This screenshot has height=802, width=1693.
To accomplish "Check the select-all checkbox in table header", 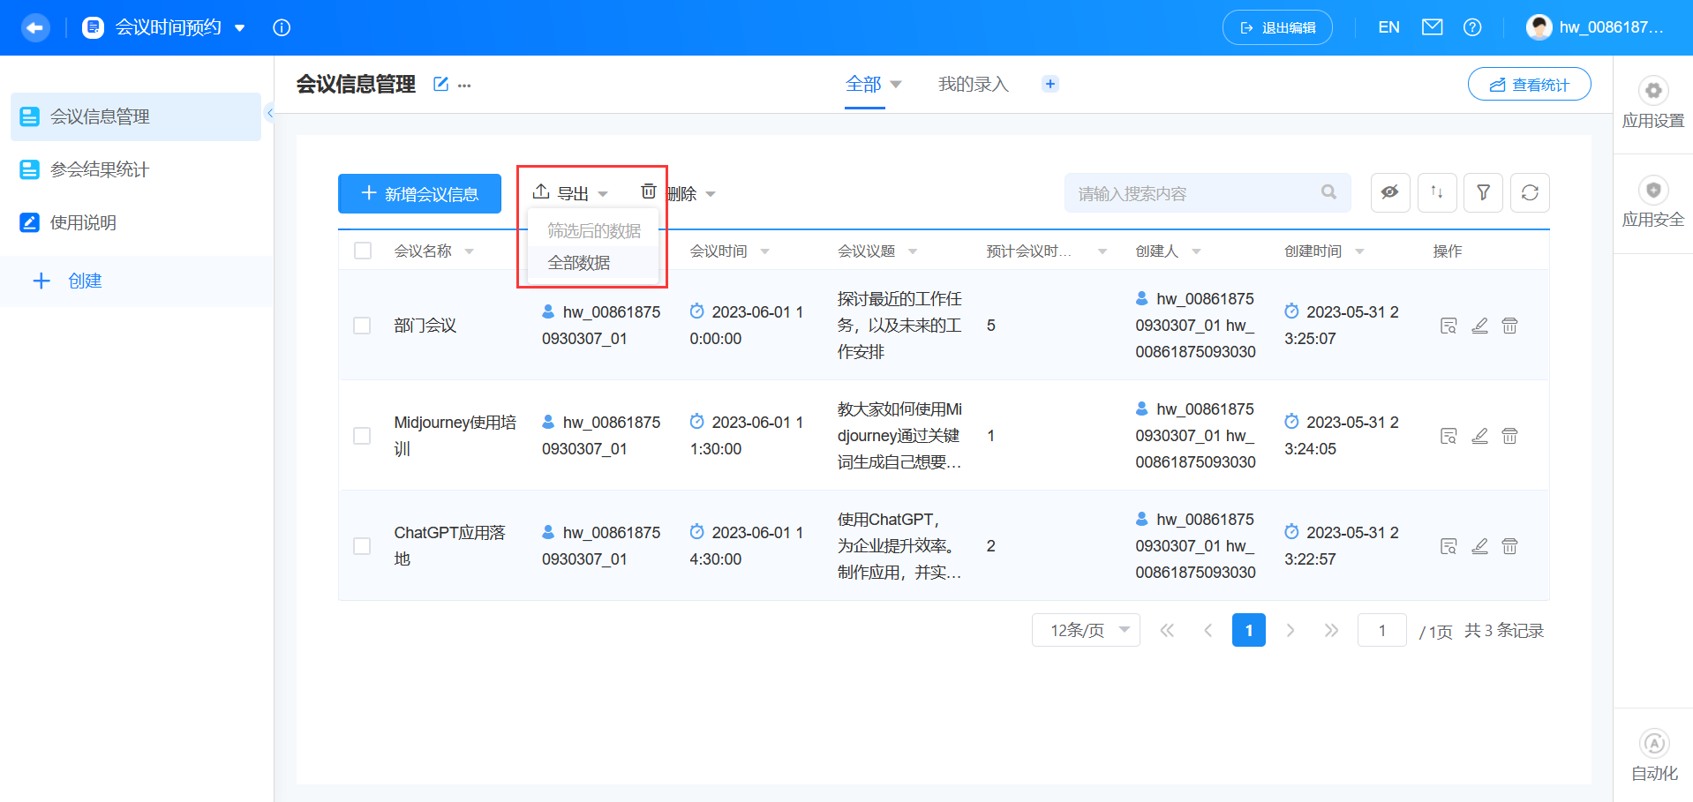I will pyautogui.click(x=362, y=250).
